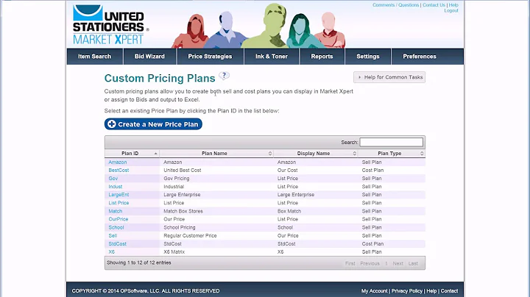Open the Item Search menu
This screenshot has height=297, width=530.
95,57
